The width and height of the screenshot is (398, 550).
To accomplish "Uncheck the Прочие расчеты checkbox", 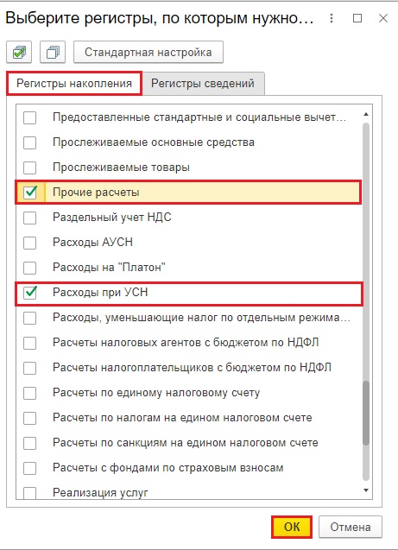I will pyautogui.click(x=30, y=193).
